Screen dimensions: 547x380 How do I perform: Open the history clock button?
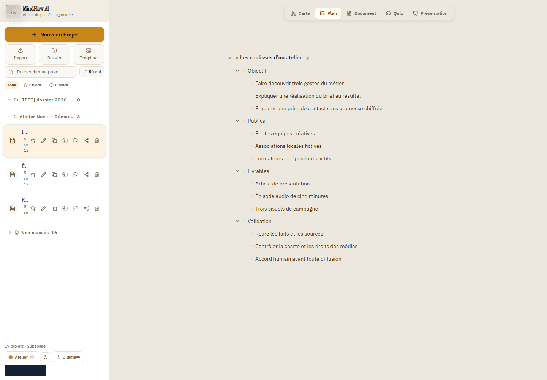click(46, 357)
